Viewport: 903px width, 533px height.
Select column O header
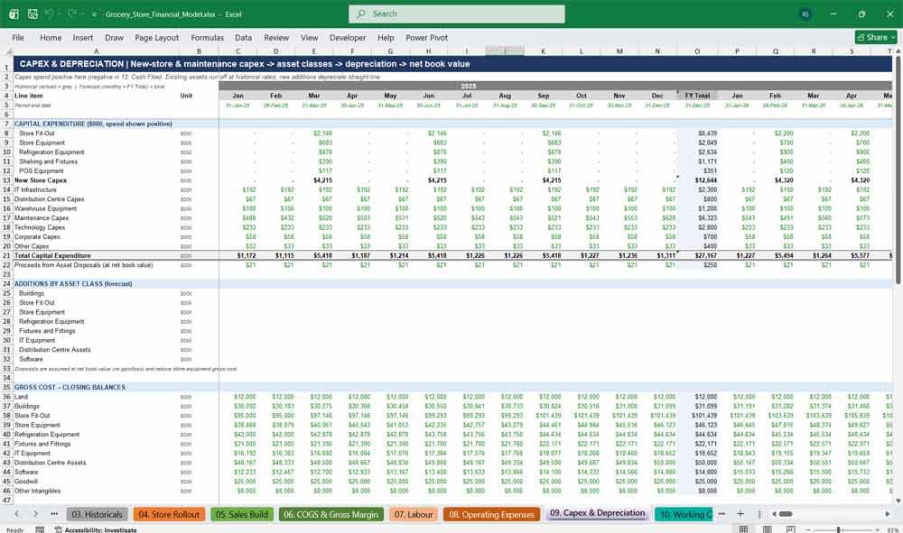[x=697, y=51]
